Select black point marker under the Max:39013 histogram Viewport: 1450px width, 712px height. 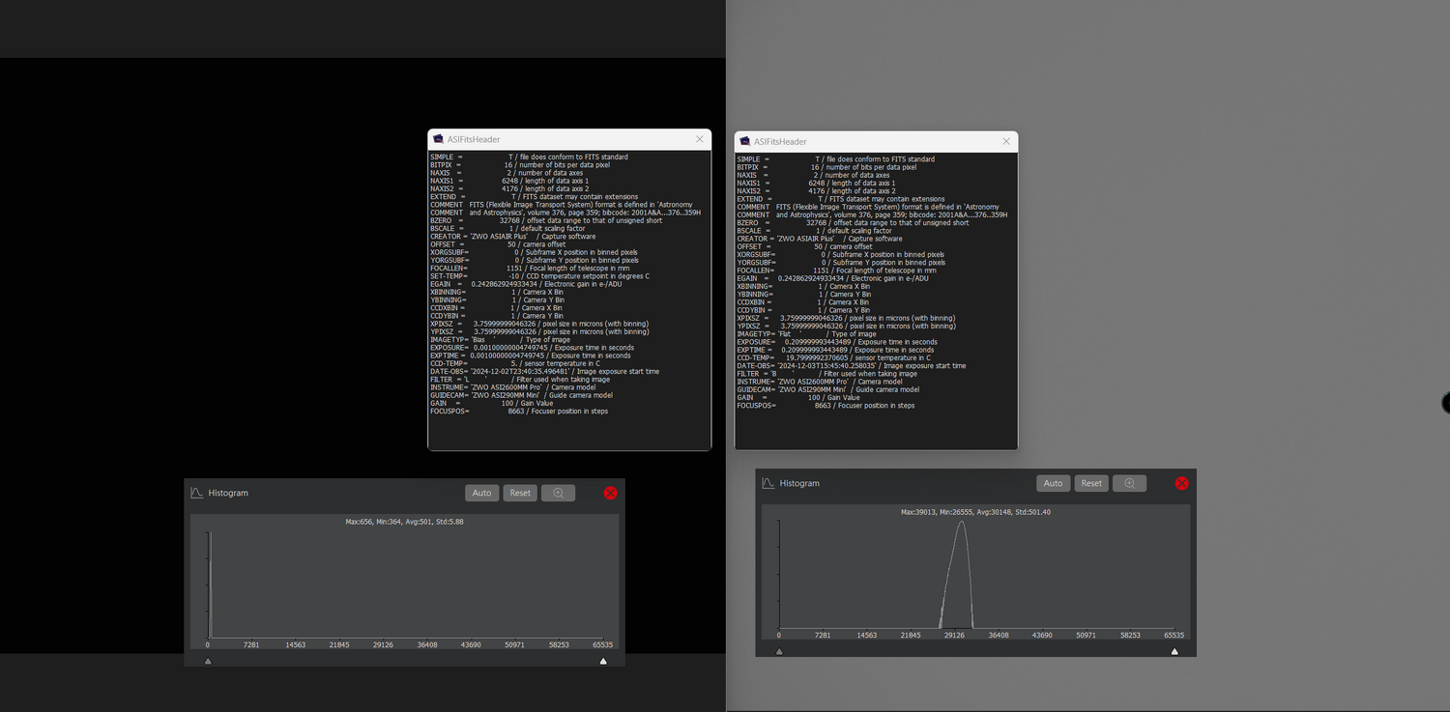point(779,652)
